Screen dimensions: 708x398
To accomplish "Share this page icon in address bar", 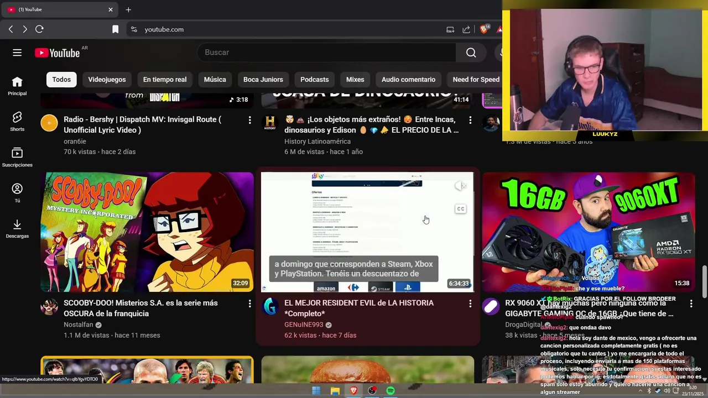I will pyautogui.click(x=466, y=29).
